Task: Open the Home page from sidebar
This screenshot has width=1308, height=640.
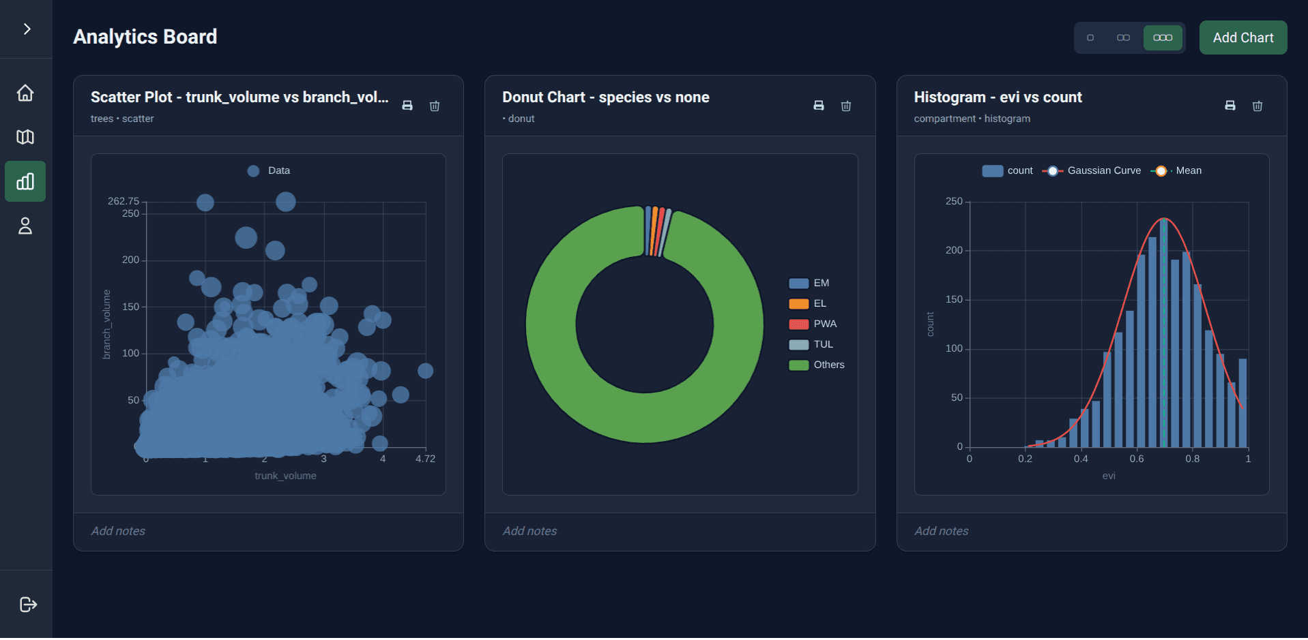Action: pyautogui.click(x=25, y=93)
